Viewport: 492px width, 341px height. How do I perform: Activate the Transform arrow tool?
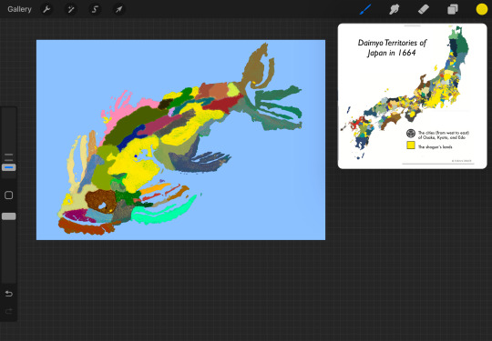118,9
